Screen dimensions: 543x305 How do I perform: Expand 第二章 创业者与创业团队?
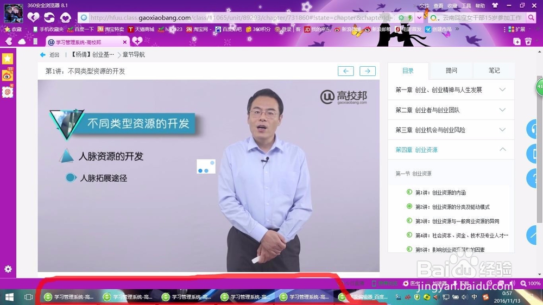[451, 110]
